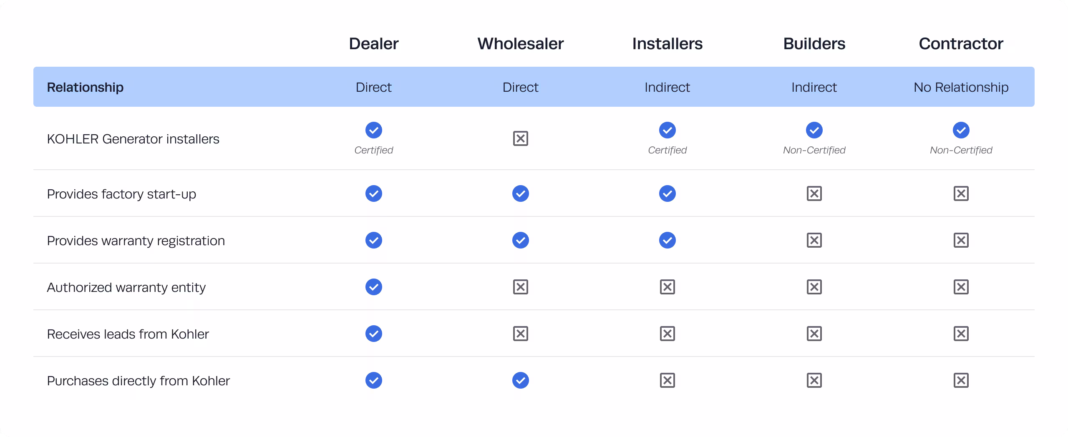
Task: Click Non-Certified caption under Contractor
Action: click(x=961, y=150)
